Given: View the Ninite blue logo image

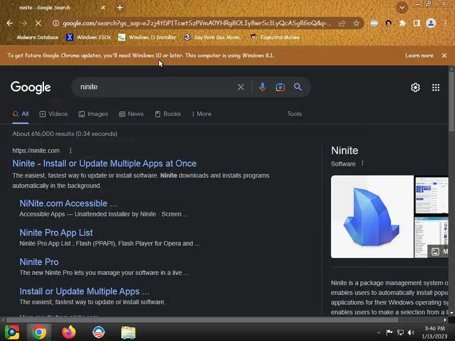Looking at the screenshot, I should 372,217.
